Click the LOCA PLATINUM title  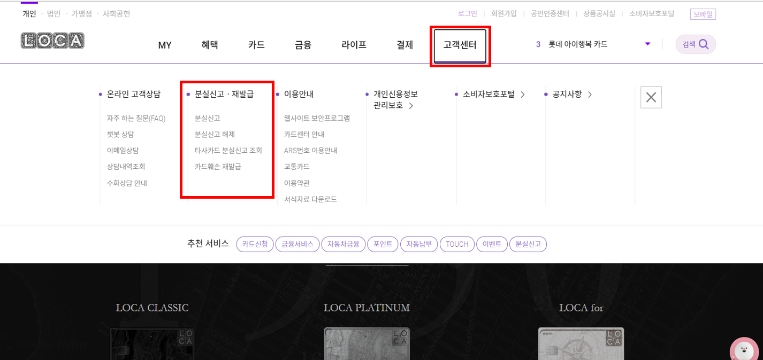point(367,308)
